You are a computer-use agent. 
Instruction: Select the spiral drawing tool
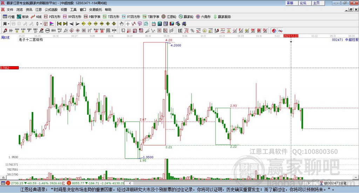[x=35, y=30]
